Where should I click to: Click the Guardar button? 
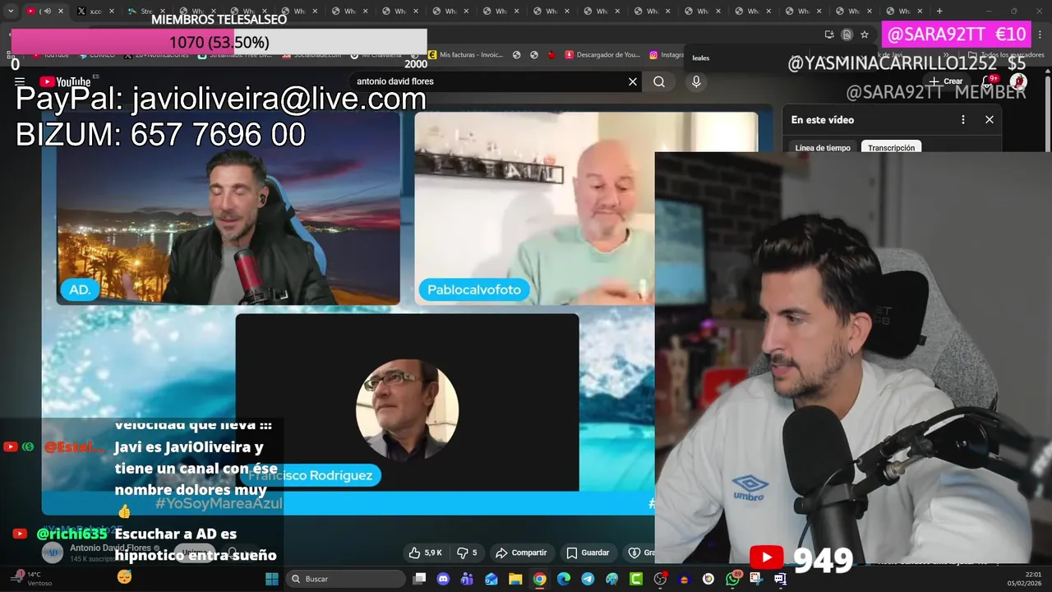[588, 553]
